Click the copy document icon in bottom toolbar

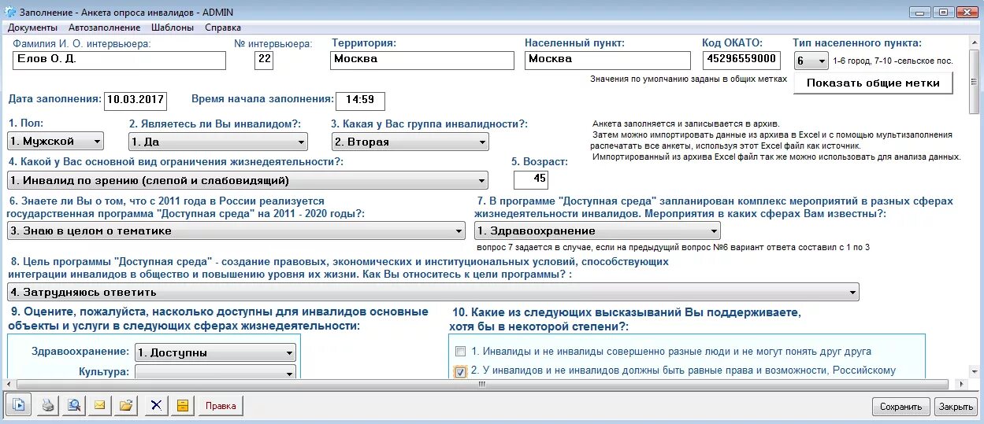coord(19,406)
